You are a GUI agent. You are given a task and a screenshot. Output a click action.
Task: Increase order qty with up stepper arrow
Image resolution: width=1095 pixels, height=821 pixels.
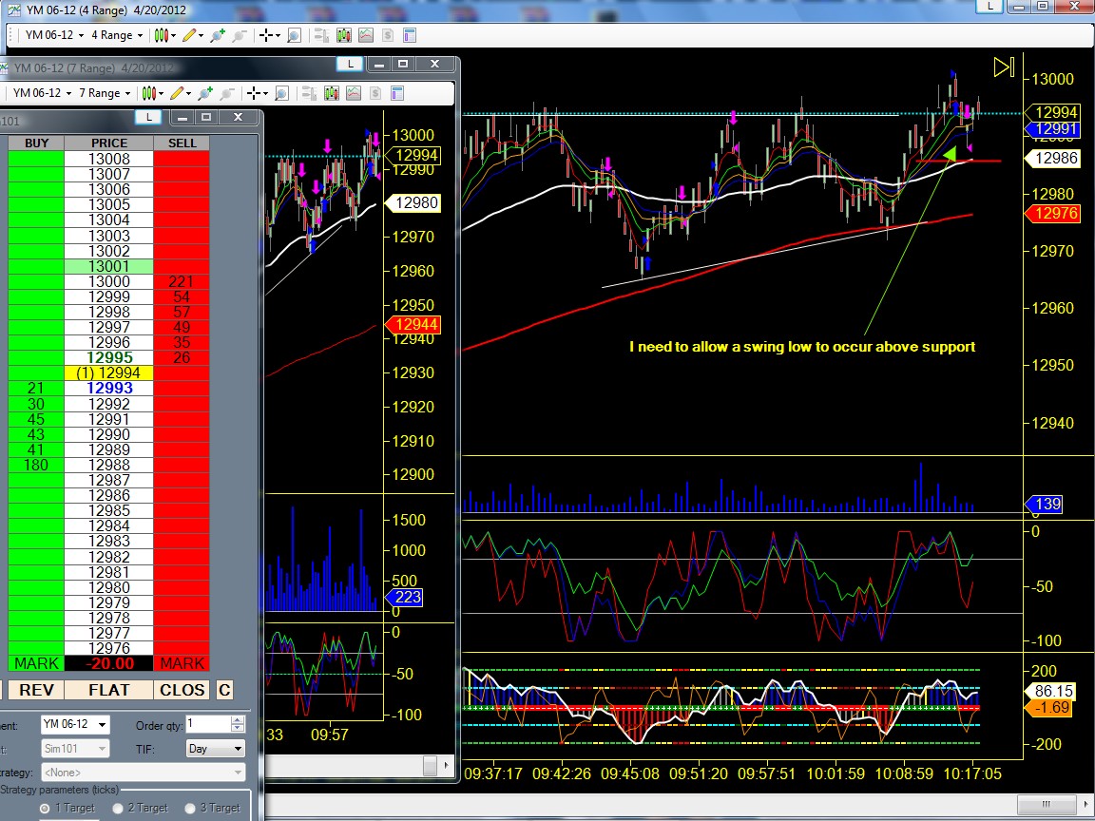pos(238,719)
